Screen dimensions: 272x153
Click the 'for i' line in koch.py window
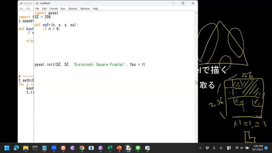point(26,84)
